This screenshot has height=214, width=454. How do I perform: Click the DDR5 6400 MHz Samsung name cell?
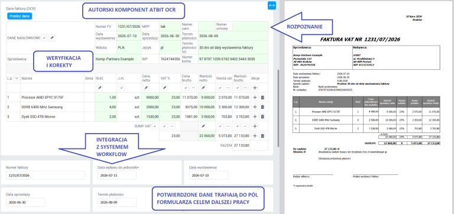coord(52,107)
